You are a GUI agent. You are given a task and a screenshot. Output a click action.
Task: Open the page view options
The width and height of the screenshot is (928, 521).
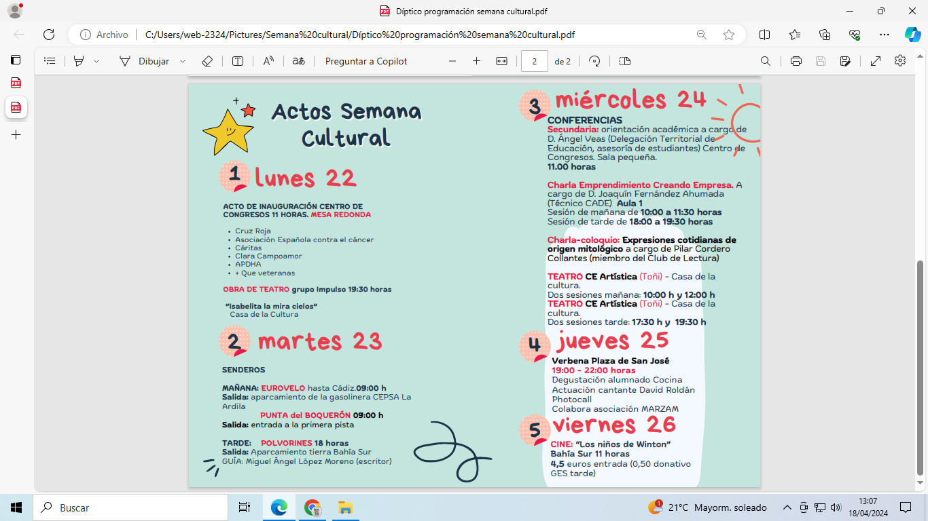[x=625, y=61]
